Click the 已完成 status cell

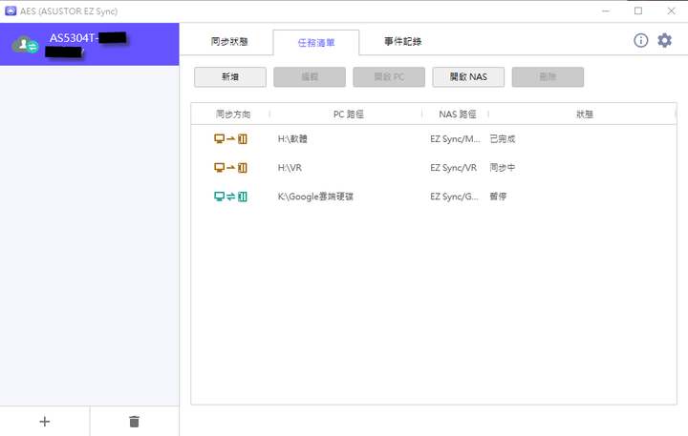pos(503,139)
